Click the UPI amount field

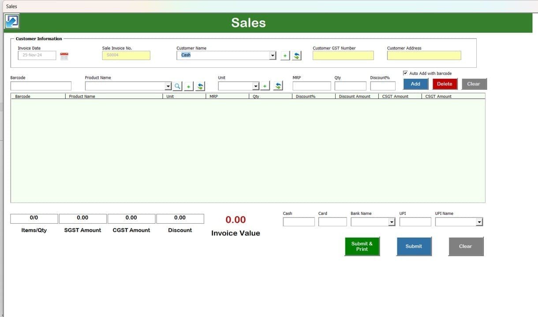click(415, 222)
